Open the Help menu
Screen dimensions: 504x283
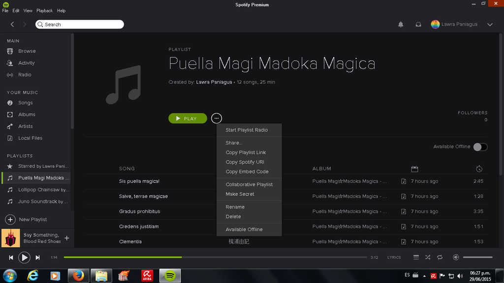coord(61,11)
